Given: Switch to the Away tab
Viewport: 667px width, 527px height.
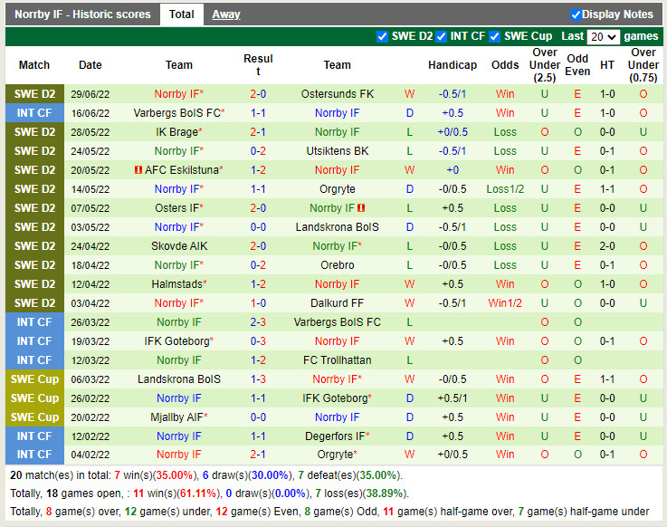Looking at the screenshot, I should click(x=225, y=14).
